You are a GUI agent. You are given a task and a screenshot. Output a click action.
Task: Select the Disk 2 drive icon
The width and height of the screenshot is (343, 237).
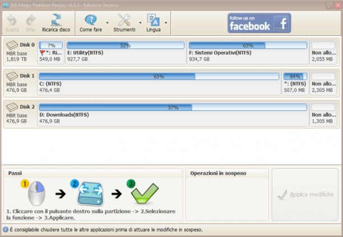point(12,107)
